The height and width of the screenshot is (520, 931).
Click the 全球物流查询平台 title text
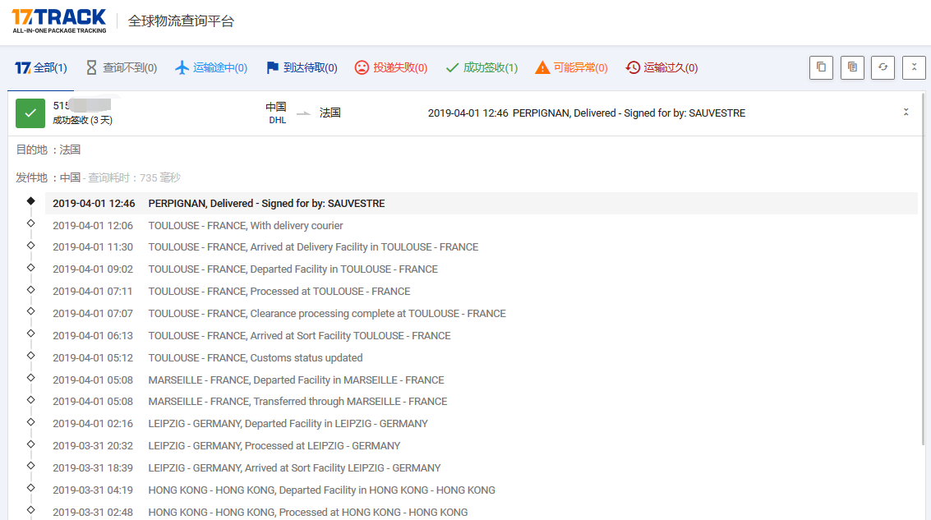pyautogui.click(x=181, y=21)
